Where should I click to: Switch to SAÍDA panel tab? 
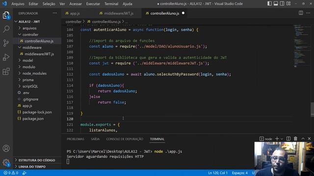point(95,139)
